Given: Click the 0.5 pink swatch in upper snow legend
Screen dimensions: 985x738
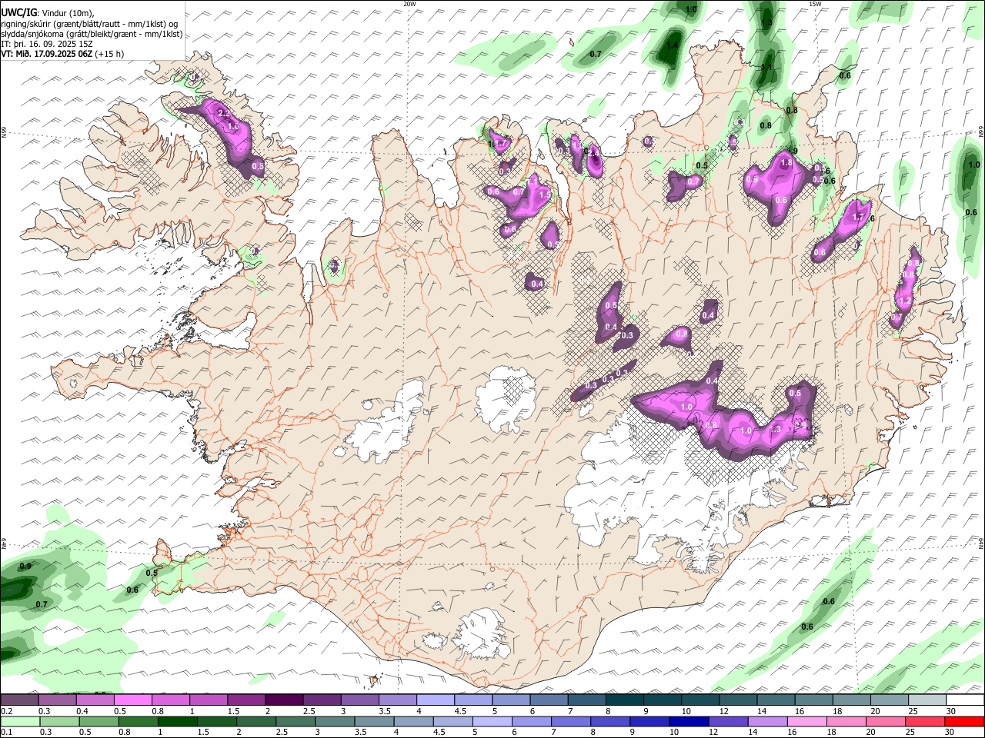Looking at the screenshot, I should click(x=134, y=700).
